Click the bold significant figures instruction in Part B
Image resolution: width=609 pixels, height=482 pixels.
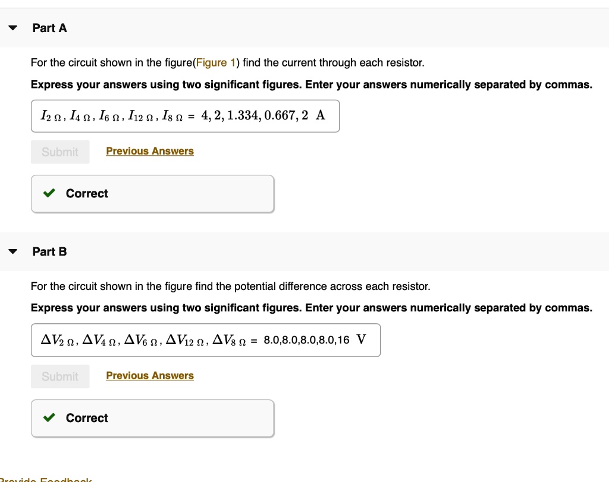[x=311, y=308]
